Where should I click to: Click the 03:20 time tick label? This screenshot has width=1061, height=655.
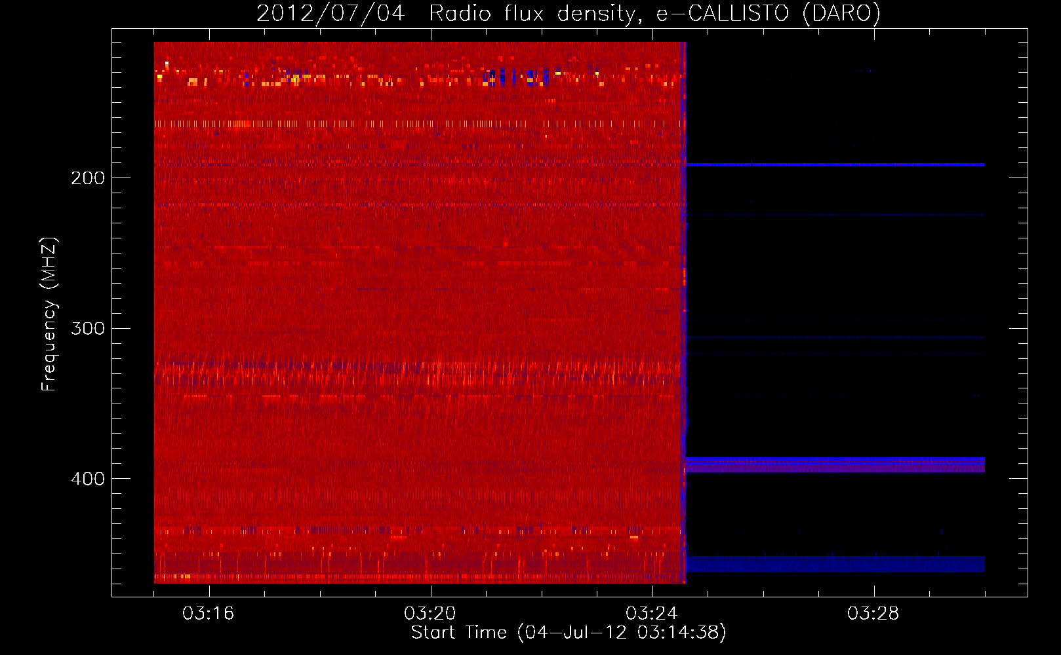pyautogui.click(x=430, y=614)
